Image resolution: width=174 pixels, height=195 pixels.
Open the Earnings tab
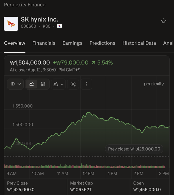(x=72, y=43)
